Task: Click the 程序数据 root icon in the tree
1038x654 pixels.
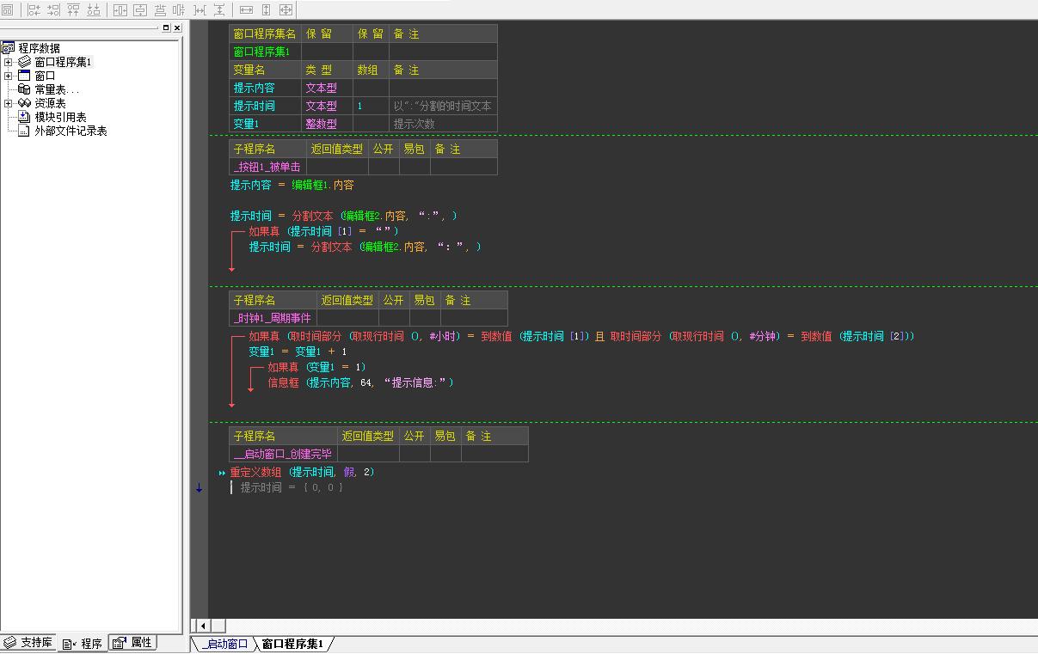Action: pos(9,48)
